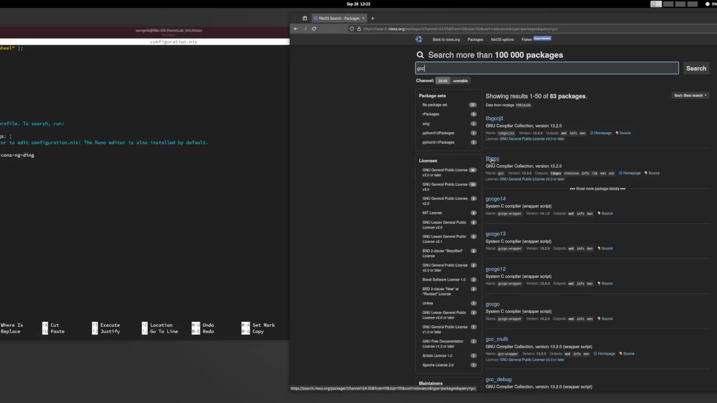Screen dimensions: 717x403
Task: Filter by No package set
Action: 449,105
